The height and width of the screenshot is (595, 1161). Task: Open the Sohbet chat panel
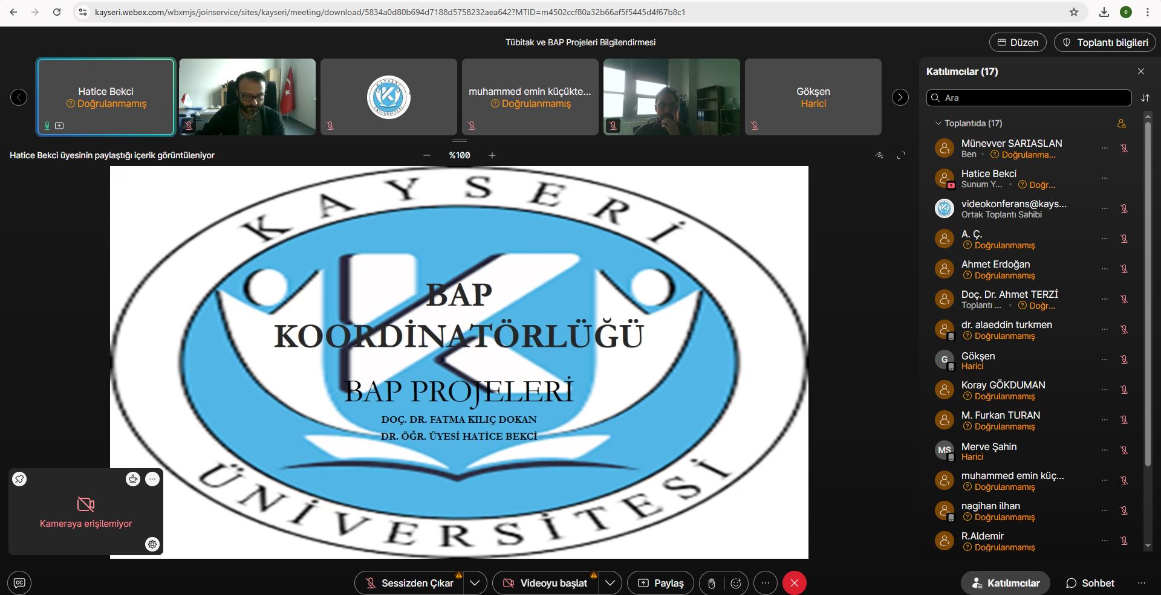[x=1090, y=583]
